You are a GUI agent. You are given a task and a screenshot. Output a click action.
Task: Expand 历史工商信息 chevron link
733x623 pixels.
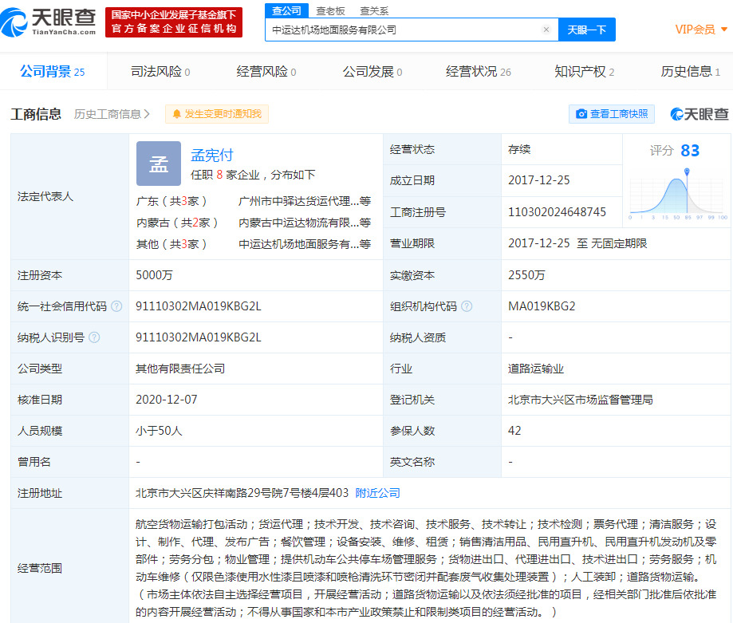(x=112, y=114)
